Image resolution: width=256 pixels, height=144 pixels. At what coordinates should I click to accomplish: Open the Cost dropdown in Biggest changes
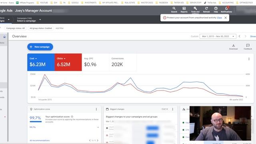(164, 109)
